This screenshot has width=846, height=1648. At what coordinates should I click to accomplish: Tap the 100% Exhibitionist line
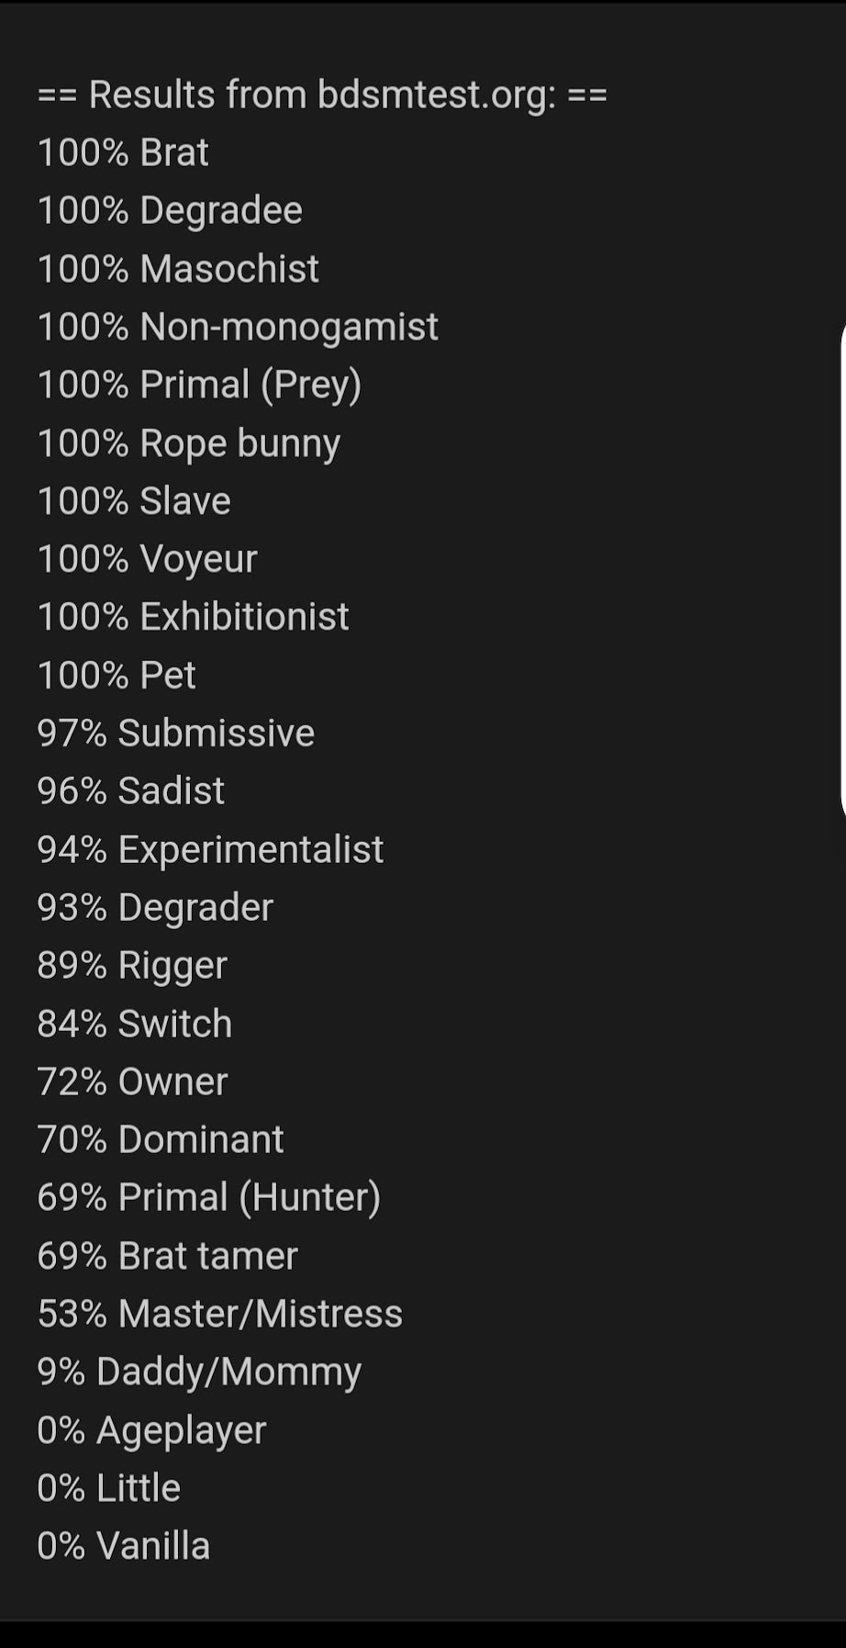point(193,617)
